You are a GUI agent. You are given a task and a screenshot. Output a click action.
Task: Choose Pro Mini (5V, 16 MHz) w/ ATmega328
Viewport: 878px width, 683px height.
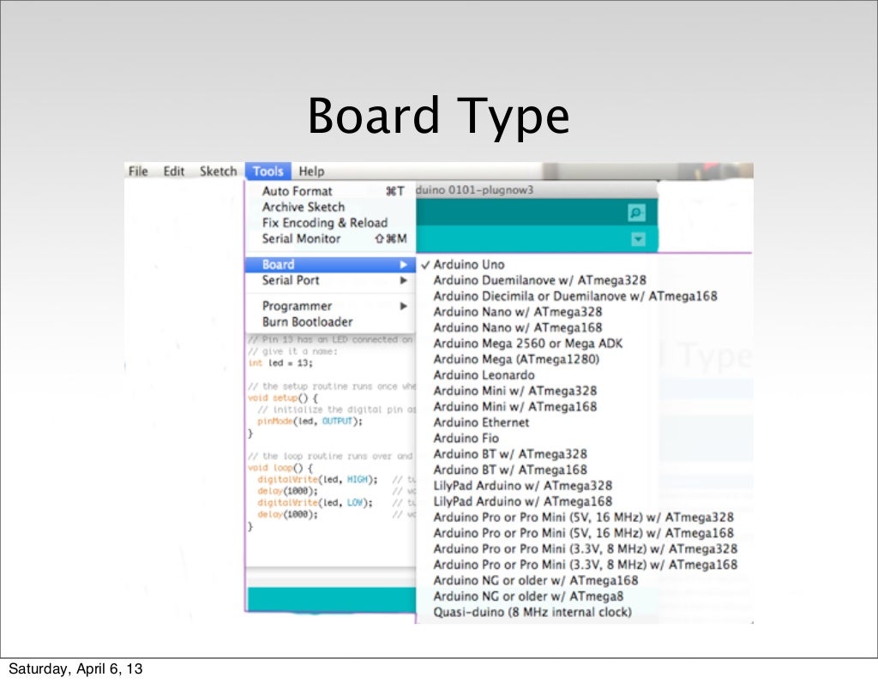[584, 518]
